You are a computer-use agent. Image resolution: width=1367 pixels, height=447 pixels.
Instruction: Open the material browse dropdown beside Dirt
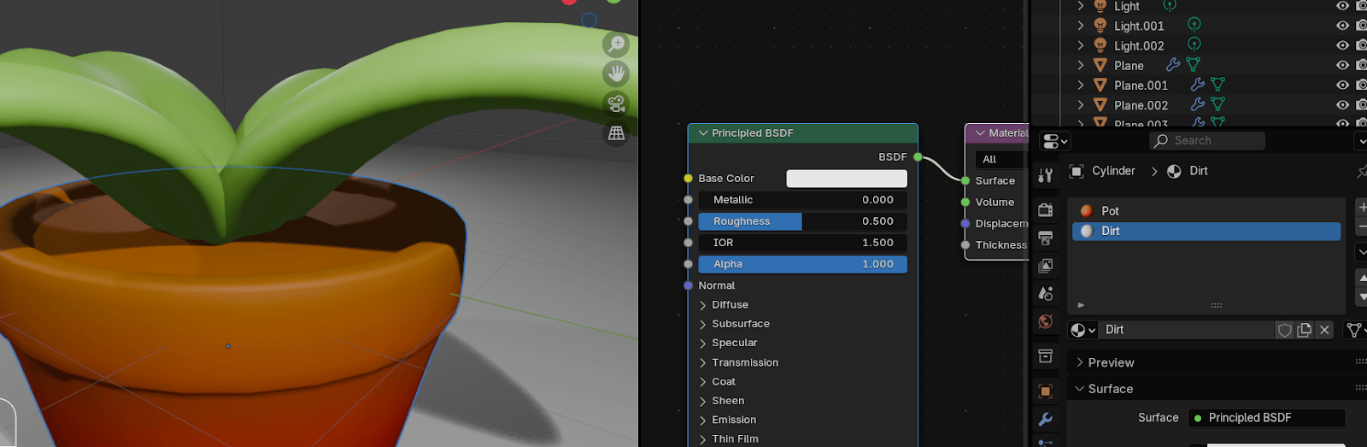pyautogui.click(x=1082, y=330)
